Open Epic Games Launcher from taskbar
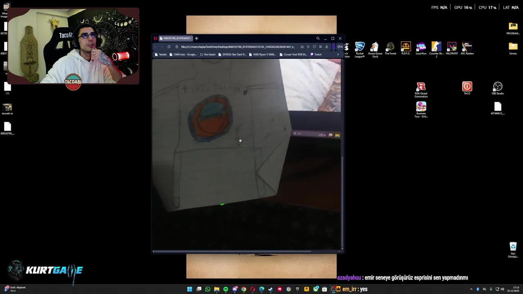The height and width of the screenshot is (294, 523). point(297,289)
